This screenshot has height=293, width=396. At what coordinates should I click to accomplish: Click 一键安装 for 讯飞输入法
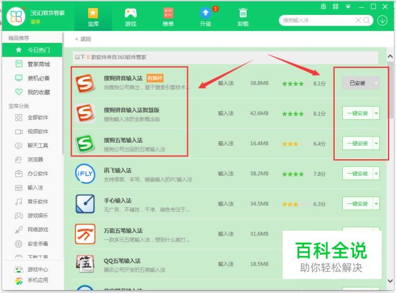[x=357, y=174]
